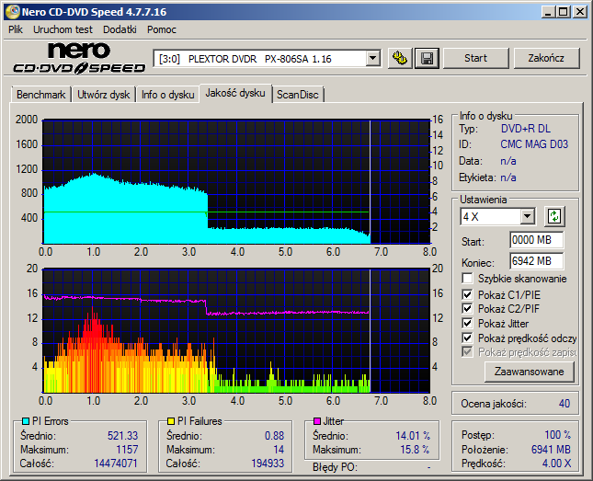Switch to the Info o dysku tab
This screenshot has height=481, width=593.
(x=168, y=95)
